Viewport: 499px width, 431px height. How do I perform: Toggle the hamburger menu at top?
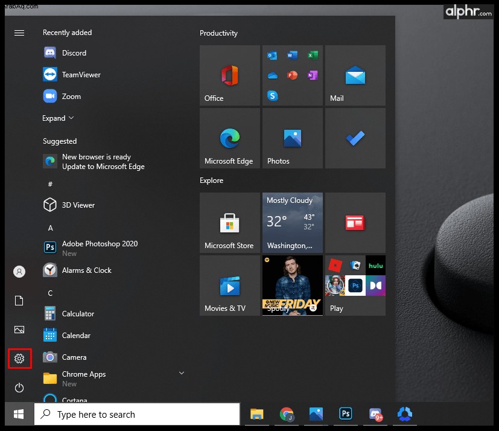[x=19, y=33]
